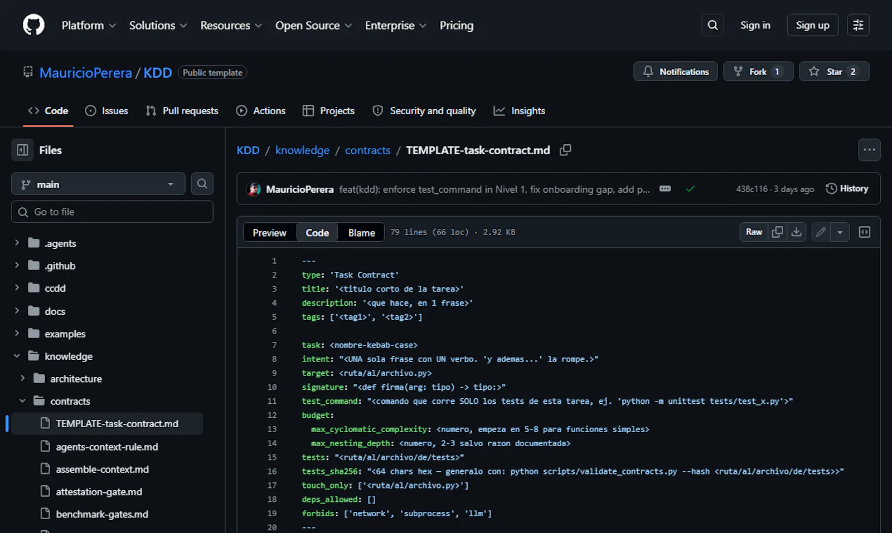Open the Insights tab

[x=520, y=110]
